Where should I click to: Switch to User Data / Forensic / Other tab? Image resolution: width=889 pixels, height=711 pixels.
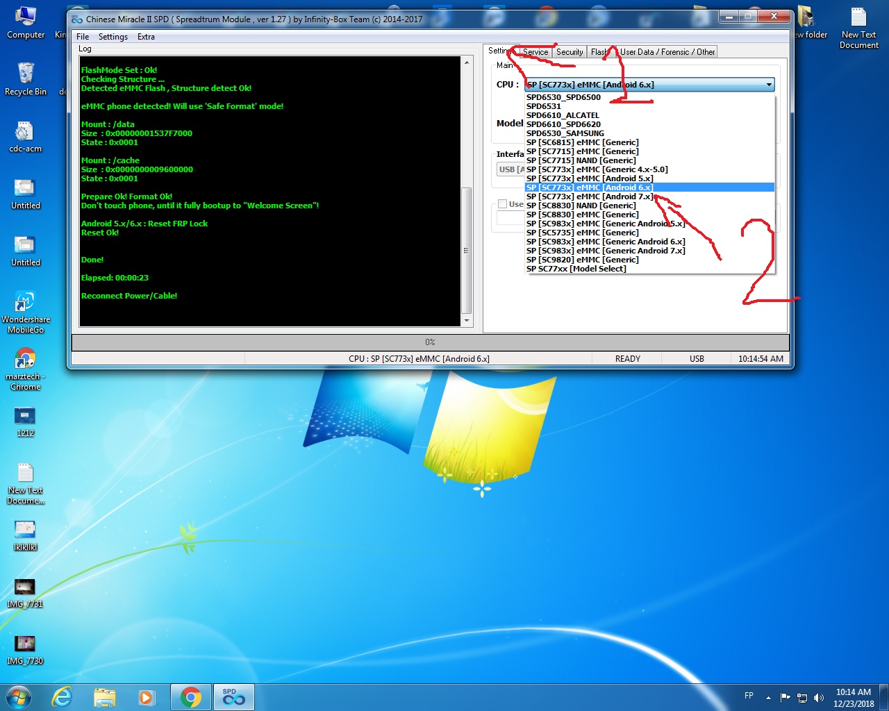(667, 52)
